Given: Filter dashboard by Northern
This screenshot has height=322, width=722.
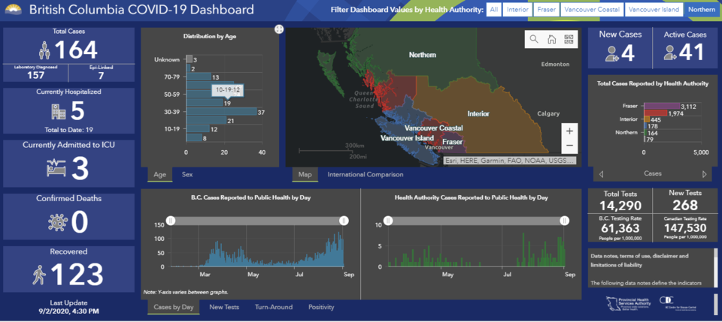Looking at the screenshot, I should [x=702, y=9].
